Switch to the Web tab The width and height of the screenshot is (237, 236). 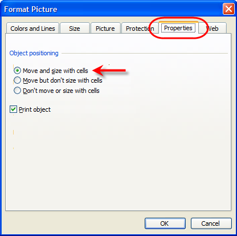point(213,29)
